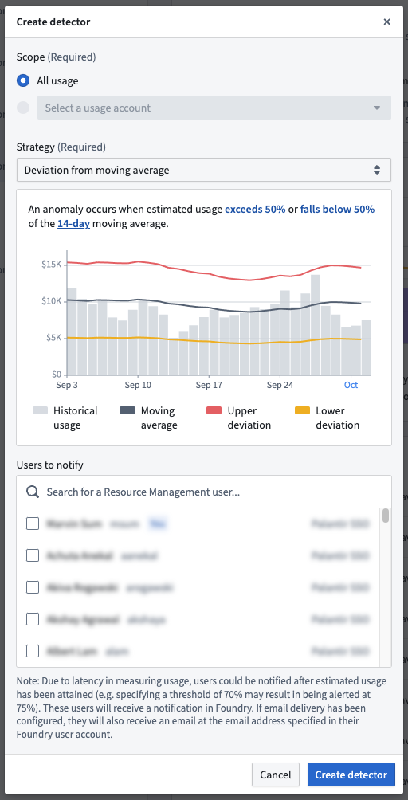Click the Create detector button
Image resolution: width=408 pixels, height=800 pixels.
pyautogui.click(x=351, y=775)
